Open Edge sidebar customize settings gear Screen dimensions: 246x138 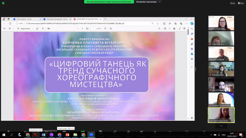click(x=192, y=118)
